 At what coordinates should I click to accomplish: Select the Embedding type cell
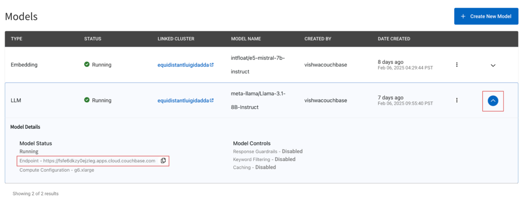tap(24, 65)
